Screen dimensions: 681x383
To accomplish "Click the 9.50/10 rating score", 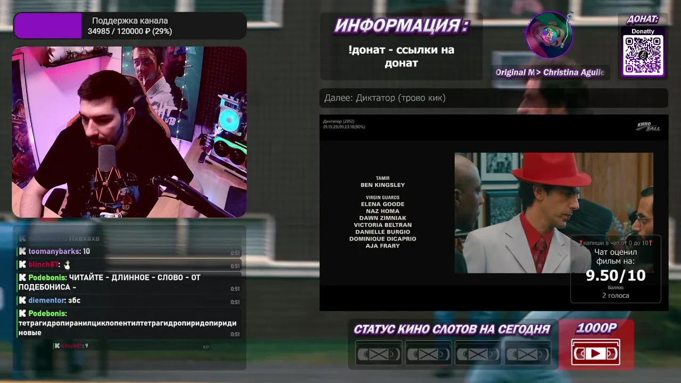I will 616,276.
